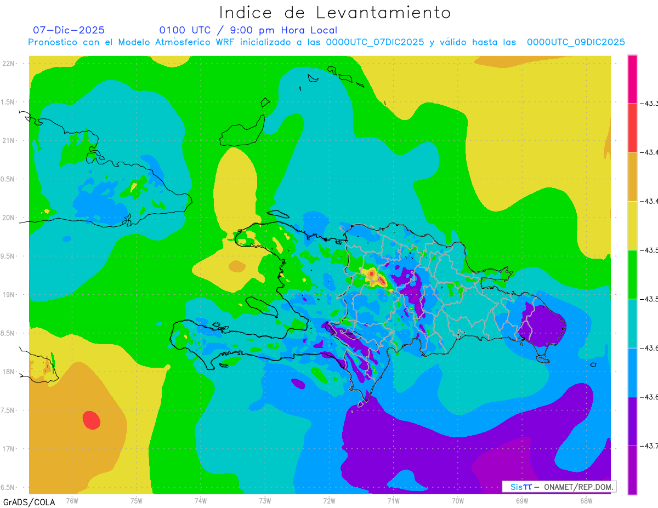Click the cyan swatch in the color legend
The image size is (658, 508).
(x=632, y=323)
